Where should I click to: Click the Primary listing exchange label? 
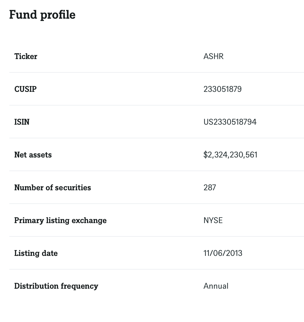[60, 220]
